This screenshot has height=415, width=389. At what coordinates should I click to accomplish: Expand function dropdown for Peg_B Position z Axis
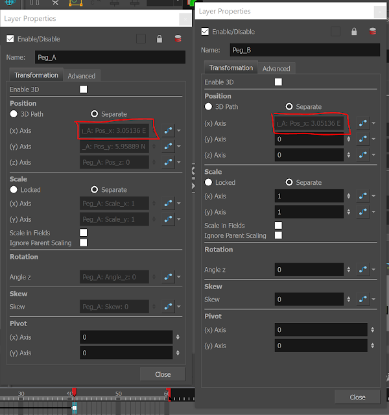373,155
